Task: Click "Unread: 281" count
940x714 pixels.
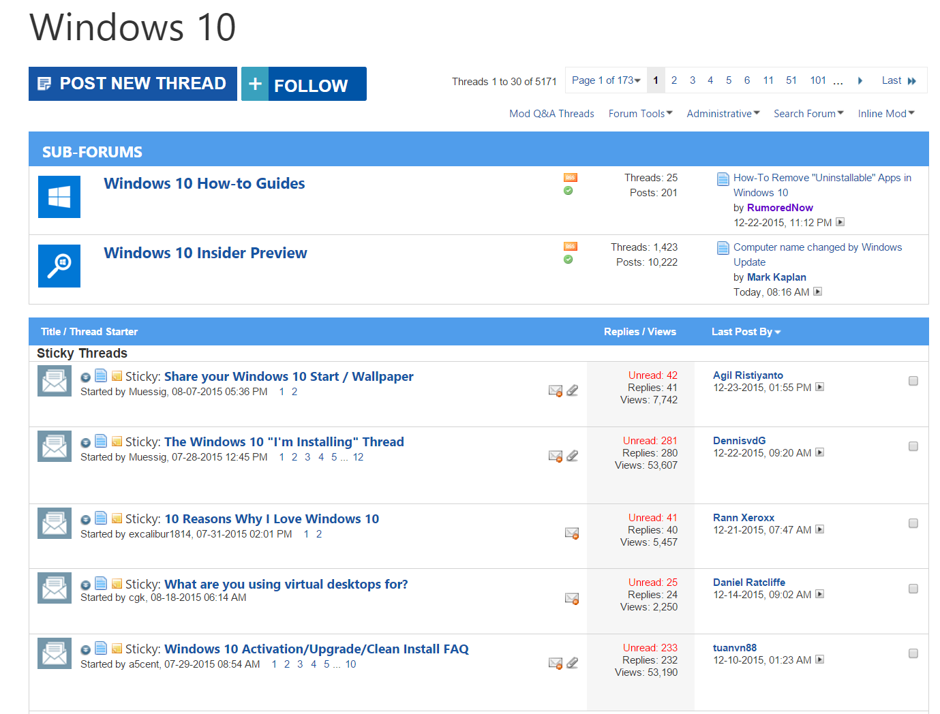Action: click(x=650, y=441)
